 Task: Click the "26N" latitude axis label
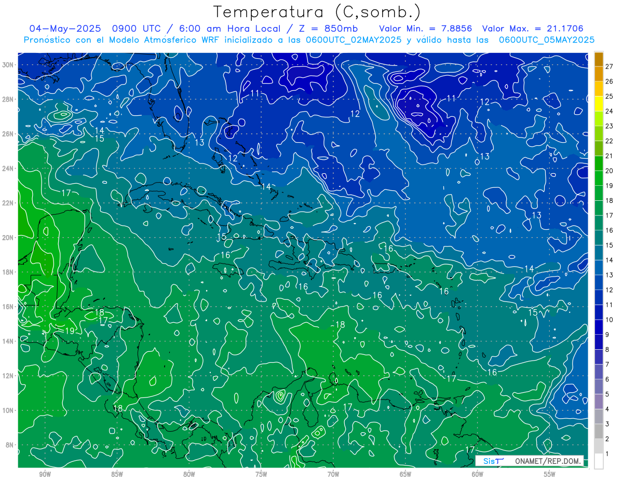tap(8, 134)
